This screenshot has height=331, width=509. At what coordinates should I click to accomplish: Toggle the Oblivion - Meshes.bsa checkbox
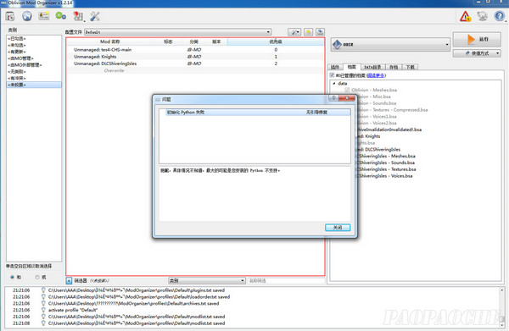coord(347,90)
